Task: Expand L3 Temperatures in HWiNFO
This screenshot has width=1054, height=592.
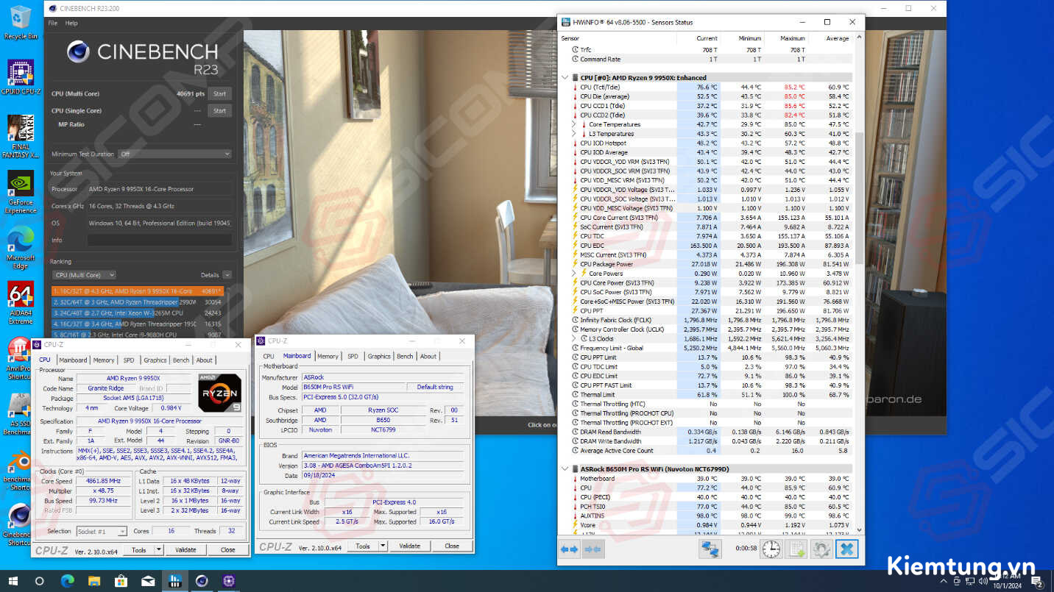Action: [574, 134]
